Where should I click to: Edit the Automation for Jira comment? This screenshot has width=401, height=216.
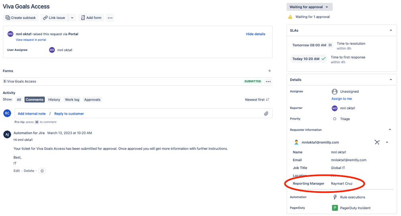[x=16, y=171]
